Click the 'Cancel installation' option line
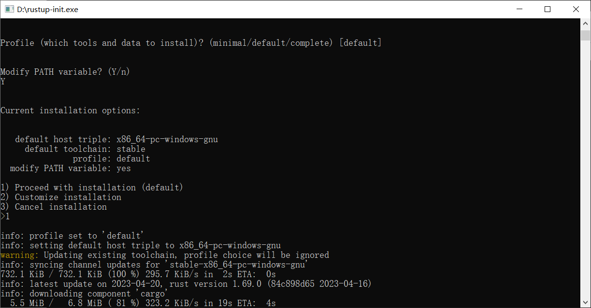This screenshot has width=591, height=308. pyautogui.click(x=53, y=206)
